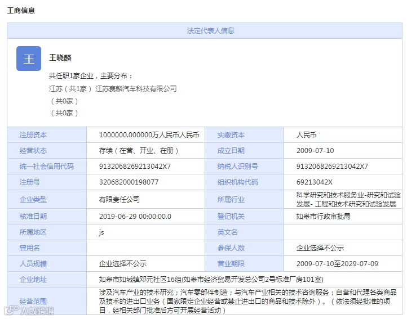The width and height of the screenshot is (407, 319).
Task: Open 江苏赛麟汽车科技有限公司 company link
Action: tap(136, 89)
